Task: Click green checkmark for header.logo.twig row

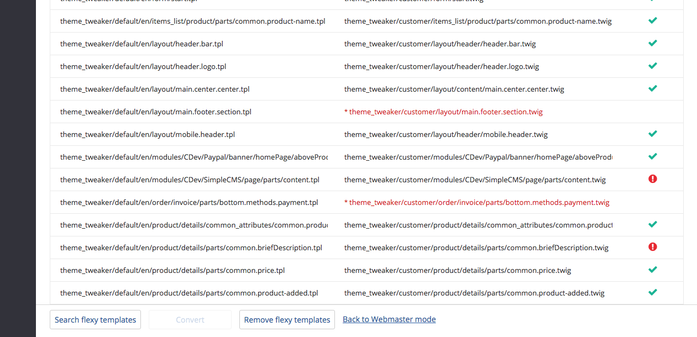Action: coord(652,66)
